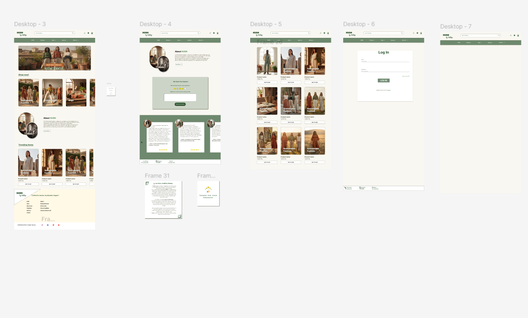Click the YouTube icon in Desktop - 3 footer
The height and width of the screenshot is (318, 528).
59,225
